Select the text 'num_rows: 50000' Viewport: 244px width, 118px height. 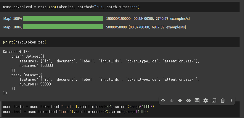(x=35, y=84)
